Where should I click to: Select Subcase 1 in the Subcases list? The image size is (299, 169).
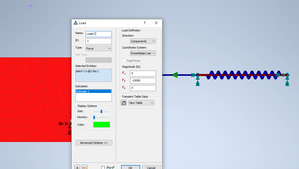94,91
